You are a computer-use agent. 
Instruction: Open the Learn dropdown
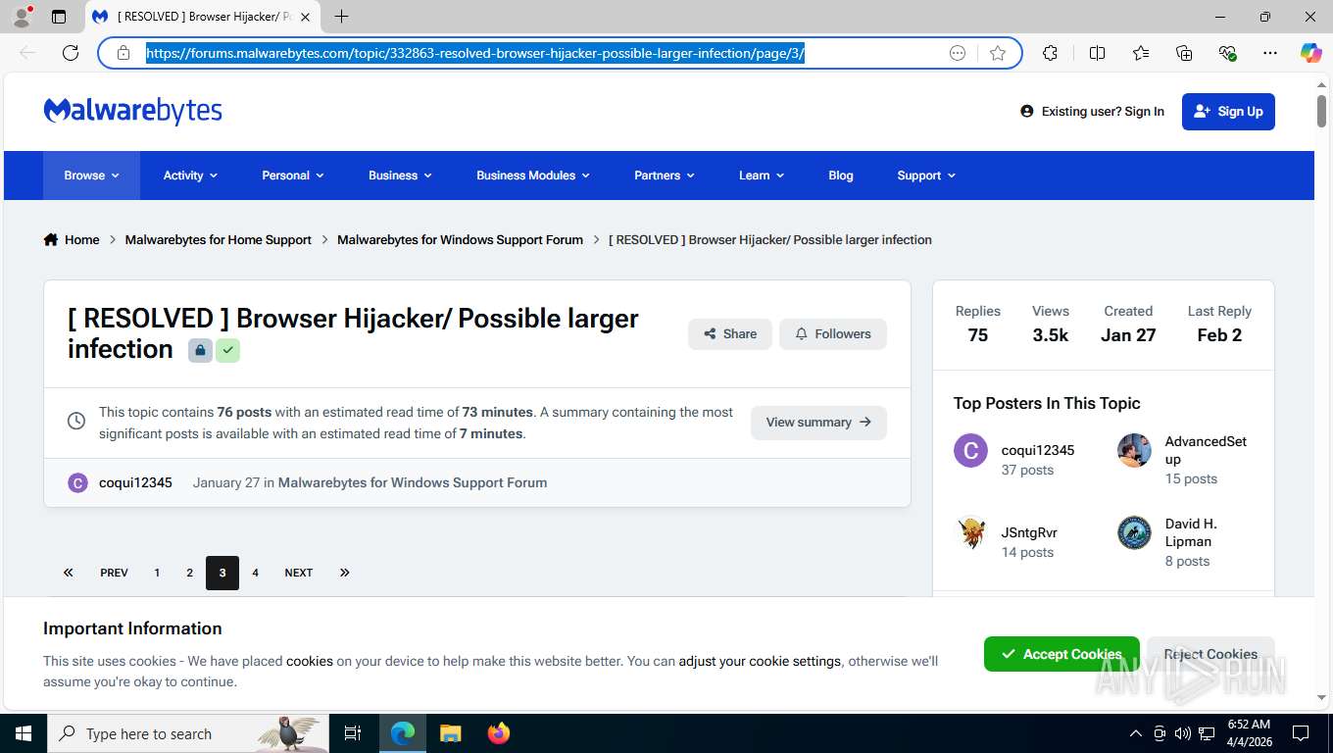[762, 176]
